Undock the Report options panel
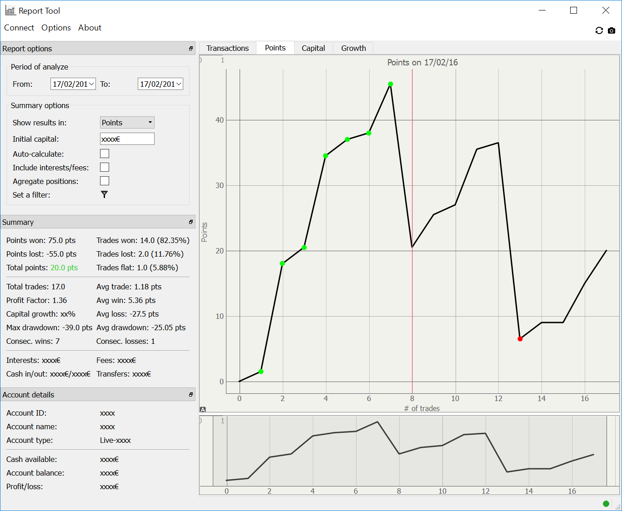The image size is (622, 511). tap(191, 49)
